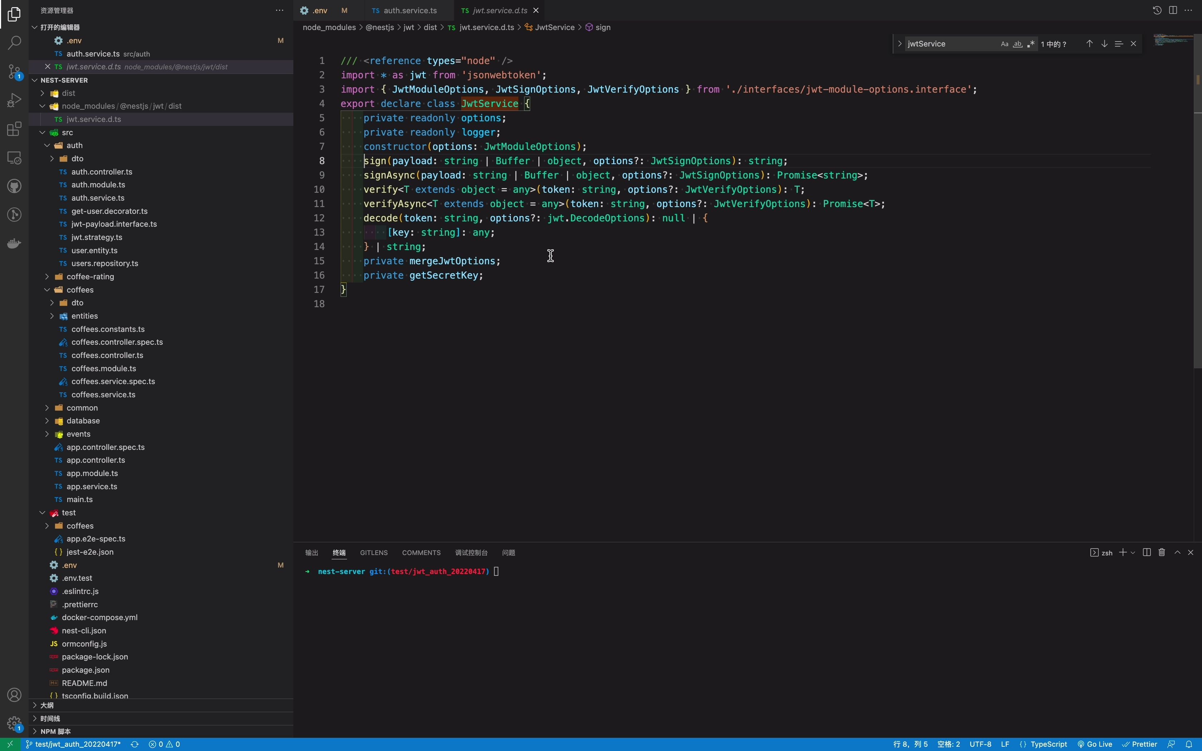Screen dimensions: 1202x751
Task: Kill terminal using trash icon
Action: (1162, 552)
